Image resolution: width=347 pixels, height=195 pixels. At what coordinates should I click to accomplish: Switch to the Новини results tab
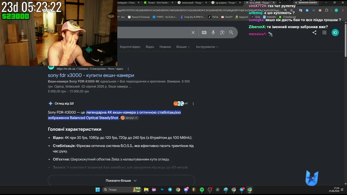pos(165,47)
